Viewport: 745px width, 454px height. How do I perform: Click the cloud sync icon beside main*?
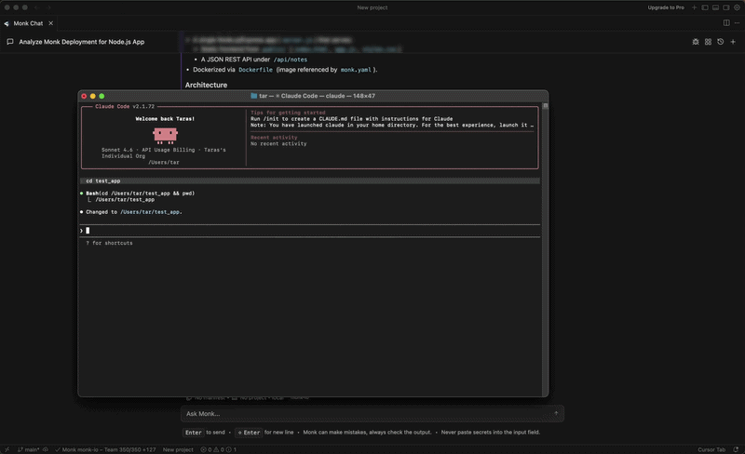(46, 449)
